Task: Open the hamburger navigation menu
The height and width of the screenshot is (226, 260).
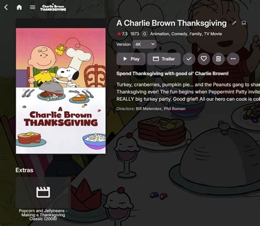Action: (x=32, y=7)
